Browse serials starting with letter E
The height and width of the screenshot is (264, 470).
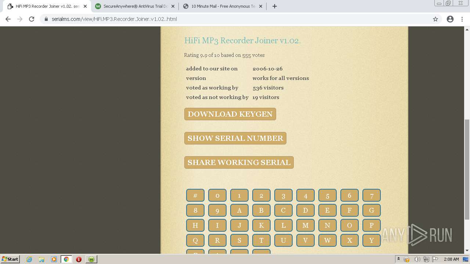[328, 210]
